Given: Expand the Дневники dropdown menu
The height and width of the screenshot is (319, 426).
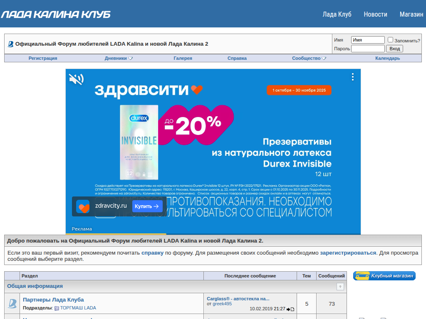Looking at the screenshot, I should 119,58.
